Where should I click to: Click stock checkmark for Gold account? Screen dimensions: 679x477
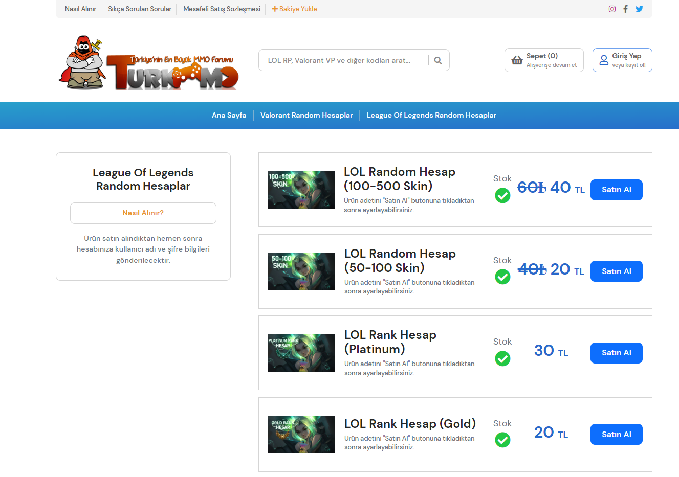pos(502,440)
